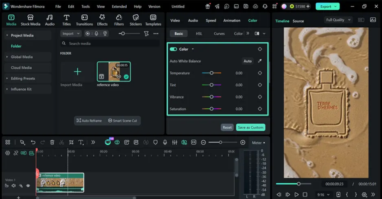
Task: Open the Extended menu
Action: (x=119, y=7)
